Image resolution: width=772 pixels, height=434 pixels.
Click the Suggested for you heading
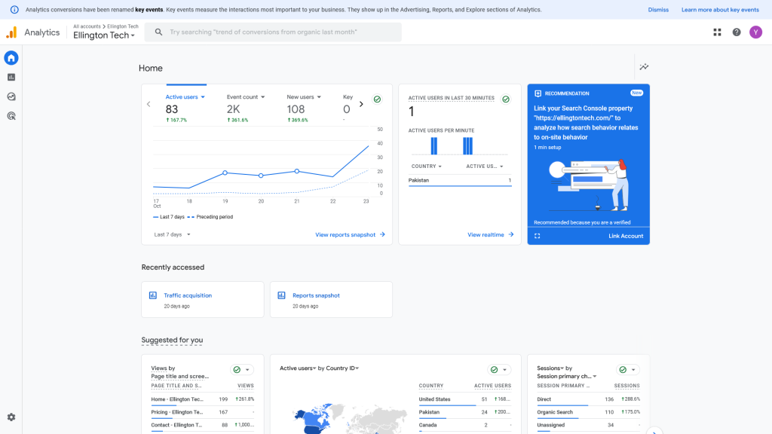click(172, 340)
